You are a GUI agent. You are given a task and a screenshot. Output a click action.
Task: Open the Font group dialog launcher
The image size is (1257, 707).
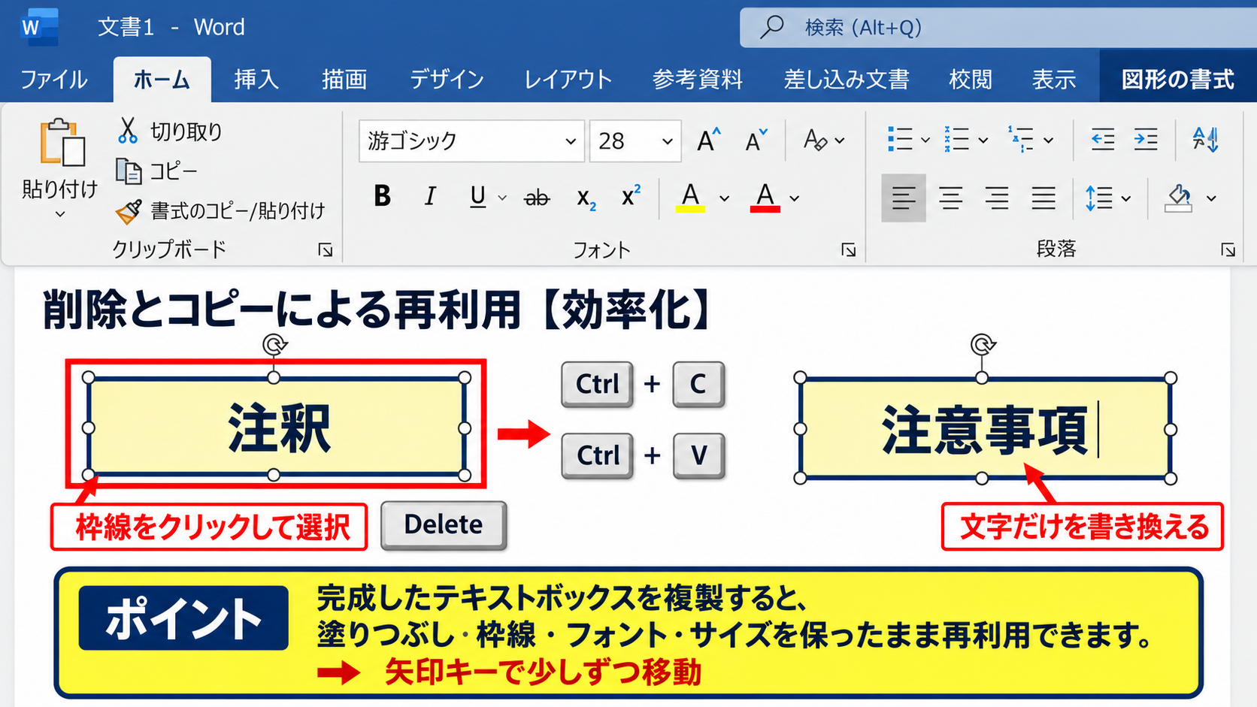(849, 250)
